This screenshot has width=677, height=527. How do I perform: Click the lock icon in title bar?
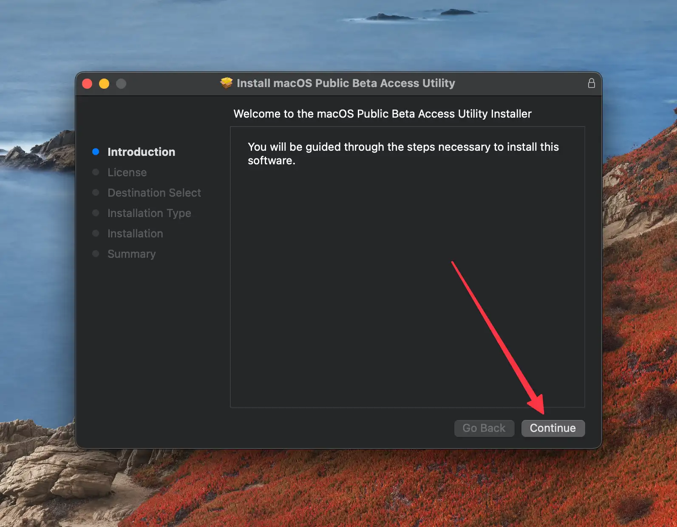tap(591, 83)
